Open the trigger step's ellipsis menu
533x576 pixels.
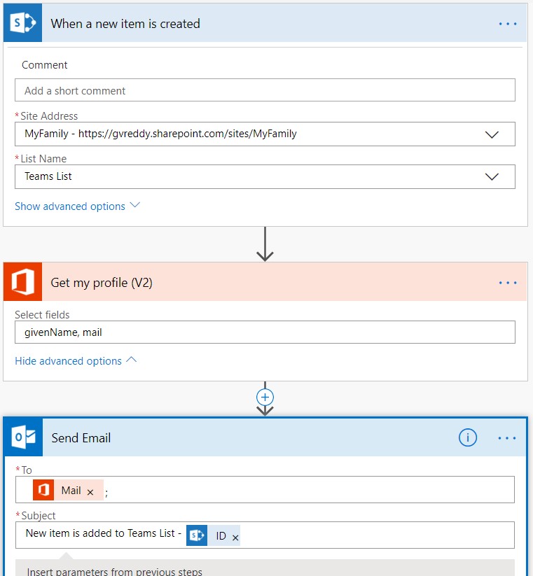click(506, 22)
